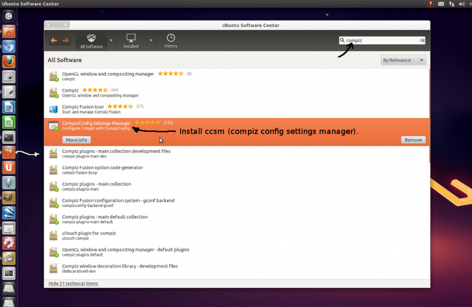This screenshot has width=472, height=307.
Task: Open the Ubuntu Dash home launcher icon
Action: coord(9,16)
